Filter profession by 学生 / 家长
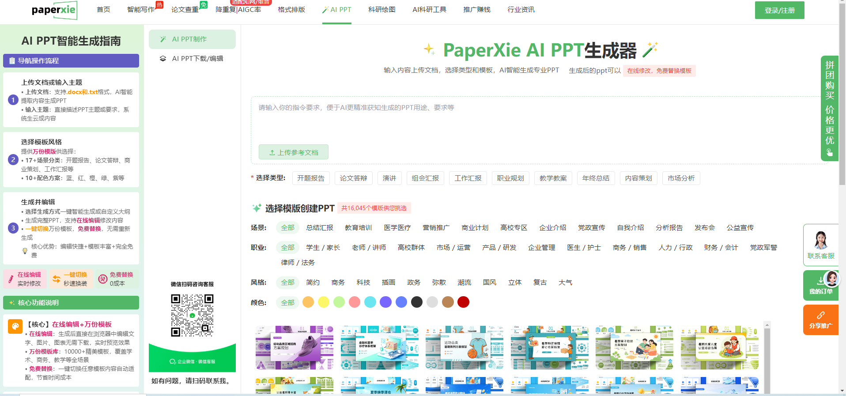This screenshot has width=846, height=396. point(323,248)
